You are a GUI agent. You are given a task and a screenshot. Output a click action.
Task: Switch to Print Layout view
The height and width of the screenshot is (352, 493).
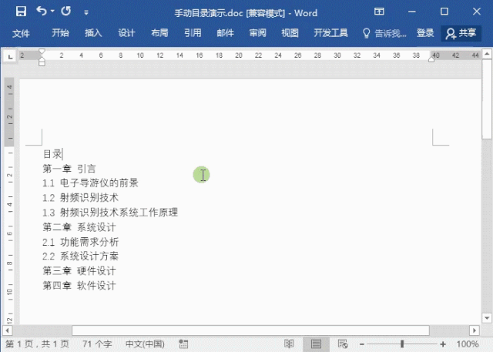(316, 344)
